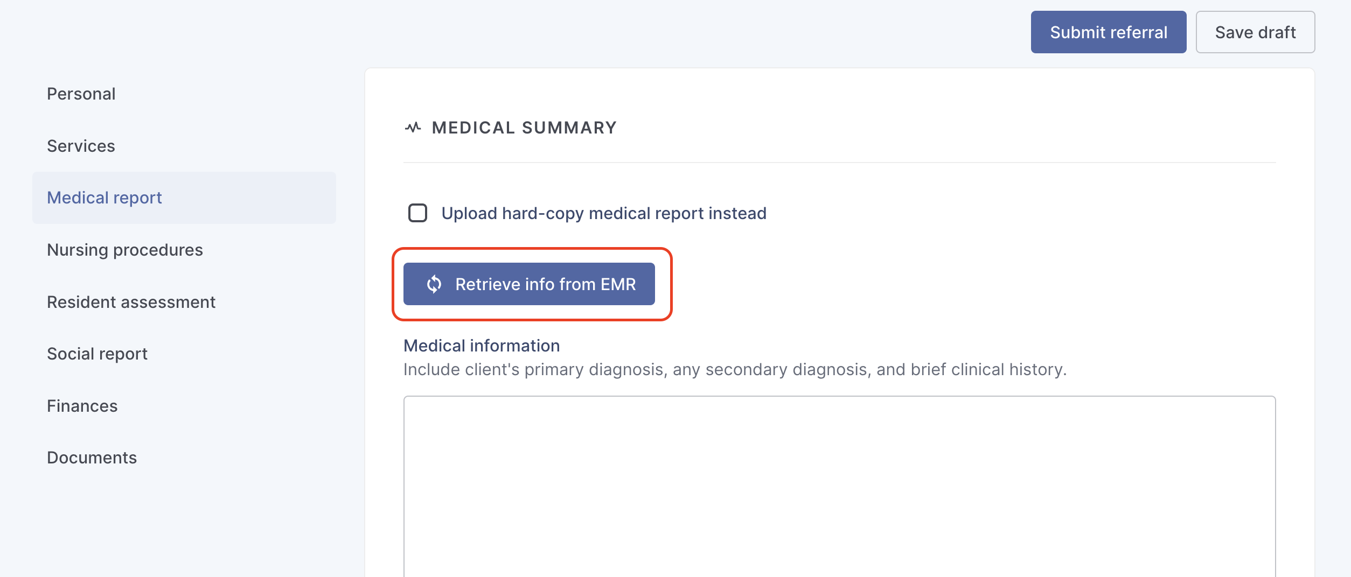Go to the Services section
Image resolution: width=1351 pixels, height=577 pixels.
(x=81, y=146)
